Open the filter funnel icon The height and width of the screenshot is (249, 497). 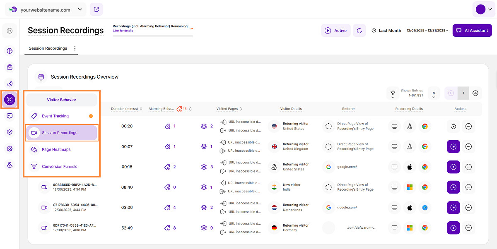point(393,93)
